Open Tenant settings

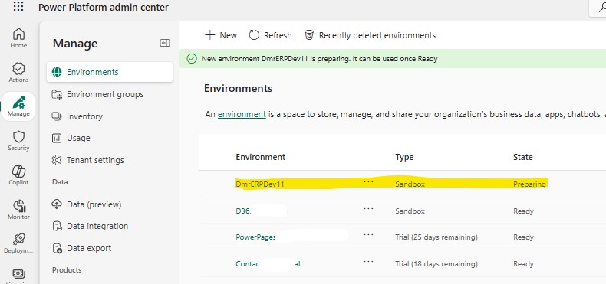(x=87, y=160)
